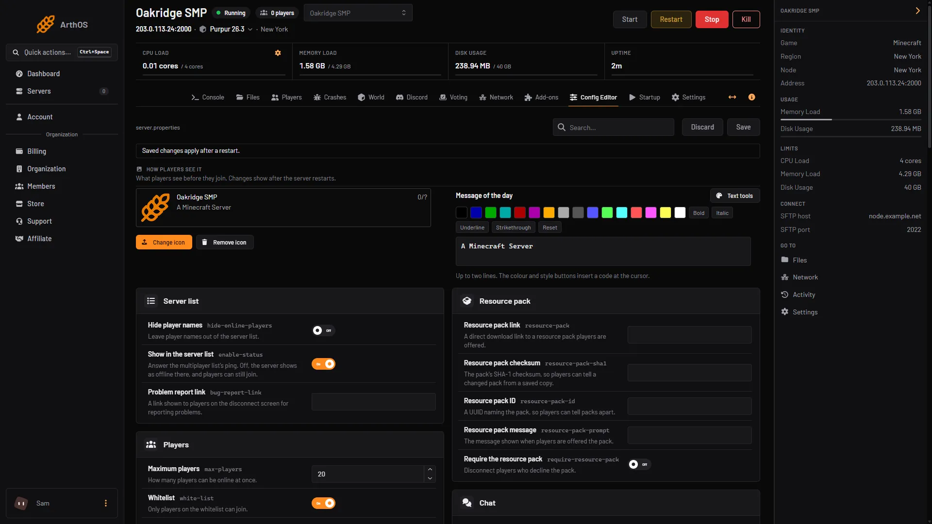This screenshot has height=524, width=932.
Task: Enable Require the resource pack switch
Action: coord(639,464)
